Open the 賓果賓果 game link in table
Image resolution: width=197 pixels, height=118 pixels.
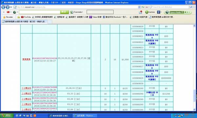click(26, 59)
